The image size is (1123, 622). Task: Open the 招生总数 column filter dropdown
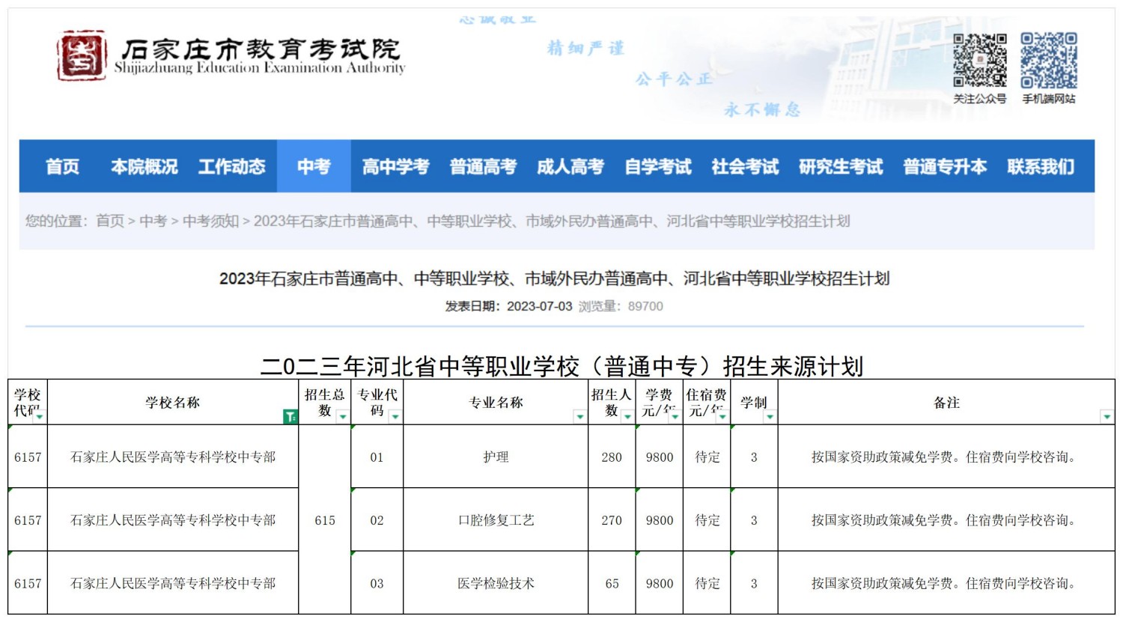point(343,417)
